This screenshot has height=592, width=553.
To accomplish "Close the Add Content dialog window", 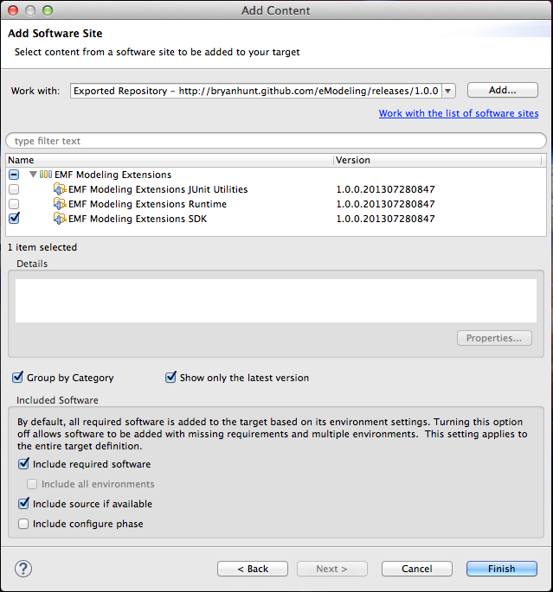I will (x=13, y=10).
